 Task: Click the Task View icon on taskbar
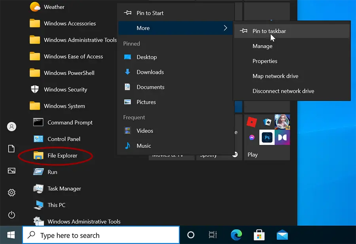tap(212, 235)
